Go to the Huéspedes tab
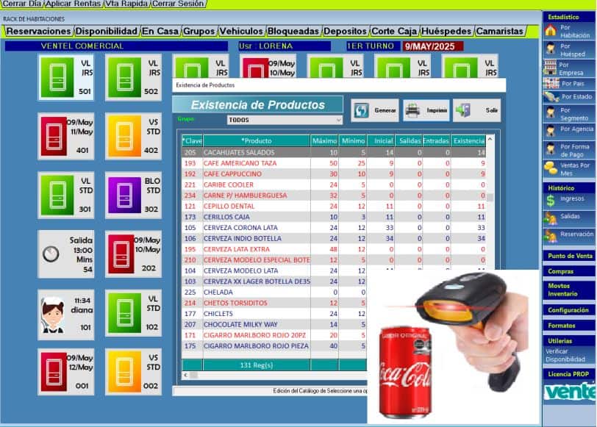The width and height of the screenshot is (597, 427). tap(447, 31)
